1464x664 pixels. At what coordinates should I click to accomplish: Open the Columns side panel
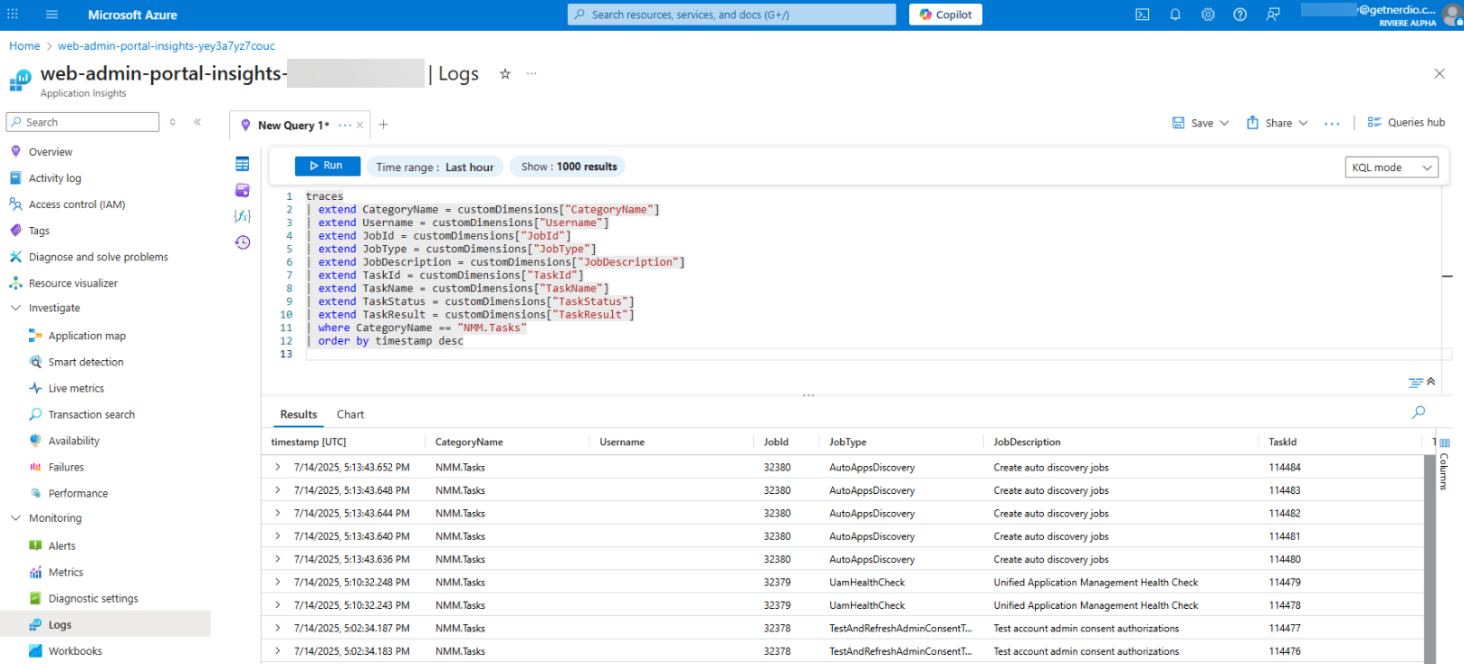(1444, 464)
